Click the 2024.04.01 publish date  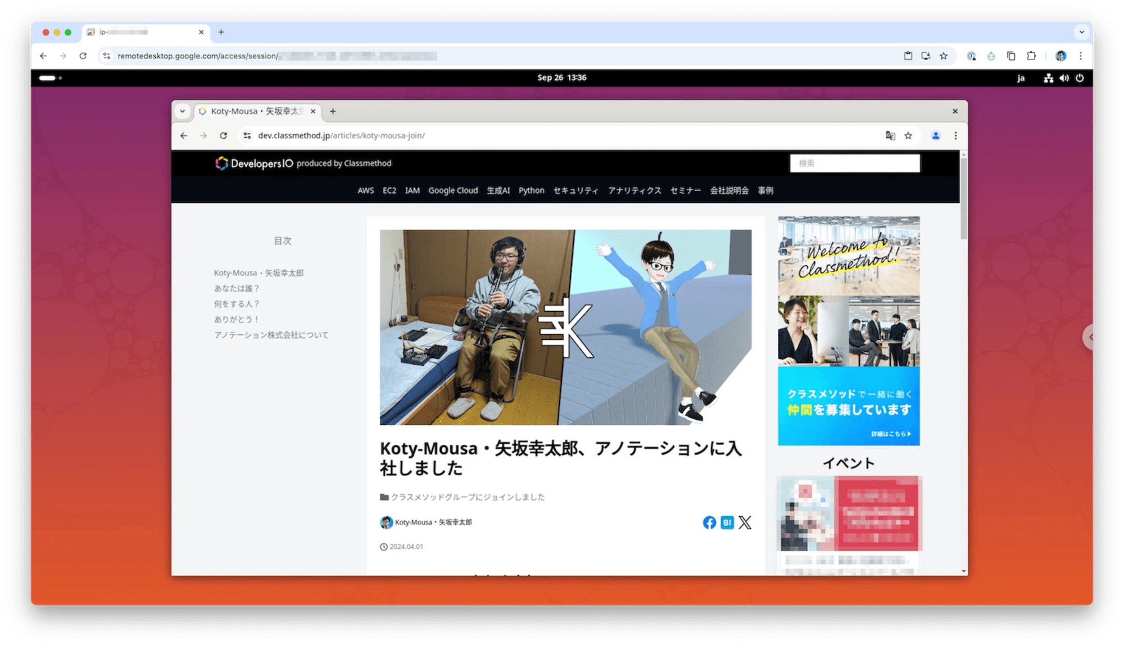(402, 547)
